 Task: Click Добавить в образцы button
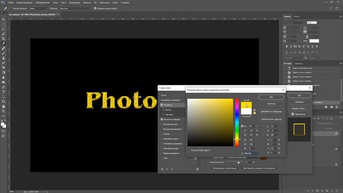click(271, 112)
